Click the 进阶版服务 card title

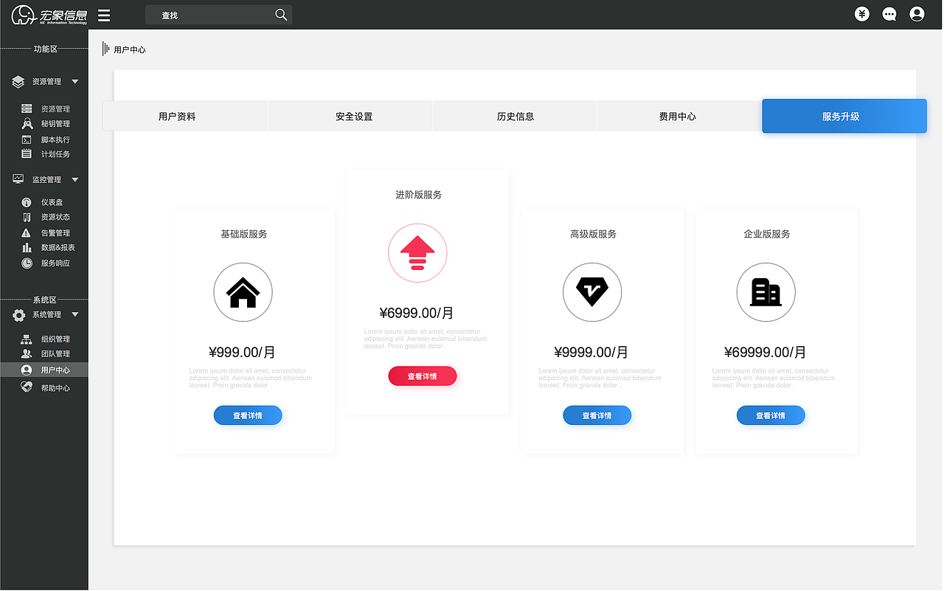coord(419,195)
